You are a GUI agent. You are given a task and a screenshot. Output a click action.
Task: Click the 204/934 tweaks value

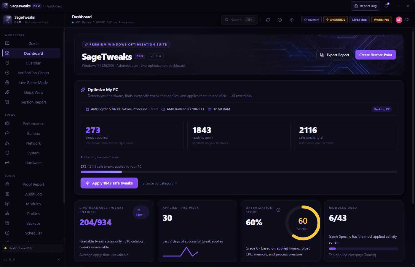tap(95, 222)
